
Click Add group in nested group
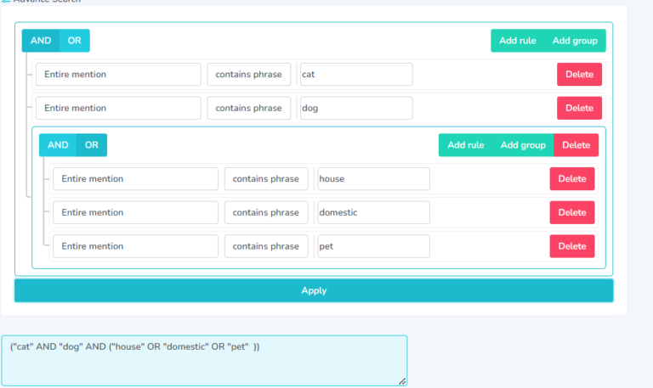coord(523,145)
